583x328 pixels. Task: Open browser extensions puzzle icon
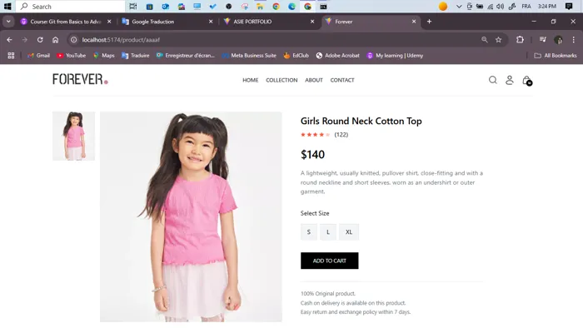coord(520,40)
